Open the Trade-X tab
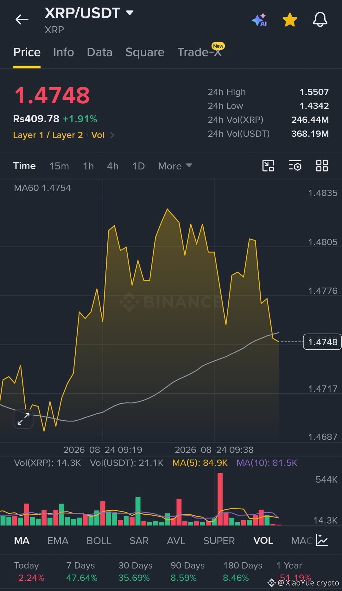The image size is (342, 591). [x=199, y=52]
